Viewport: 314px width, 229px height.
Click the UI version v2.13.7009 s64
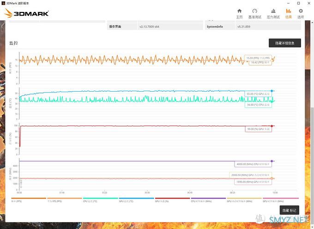149,27
